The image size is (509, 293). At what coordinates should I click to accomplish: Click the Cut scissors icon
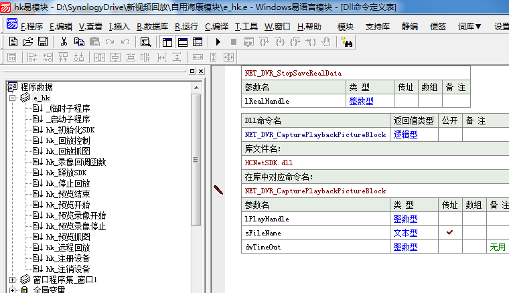pyautogui.click(x=64, y=41)
